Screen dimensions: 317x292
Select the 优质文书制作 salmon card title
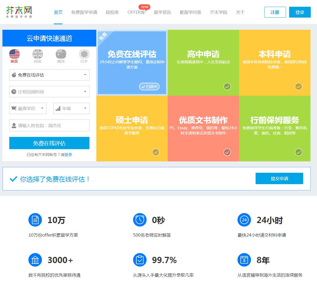(x=203, y=120)
